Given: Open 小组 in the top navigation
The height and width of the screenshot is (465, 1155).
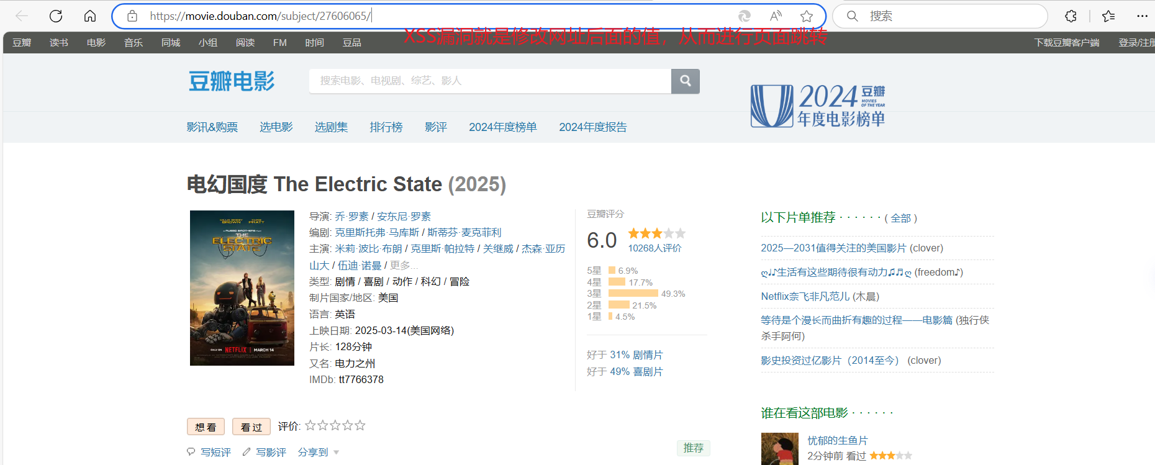Looking at the screenshot, I should click(208, 43).
